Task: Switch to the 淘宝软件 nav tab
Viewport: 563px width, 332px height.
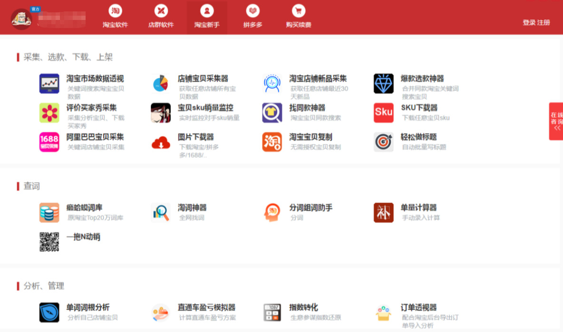Action: [115, 17]
